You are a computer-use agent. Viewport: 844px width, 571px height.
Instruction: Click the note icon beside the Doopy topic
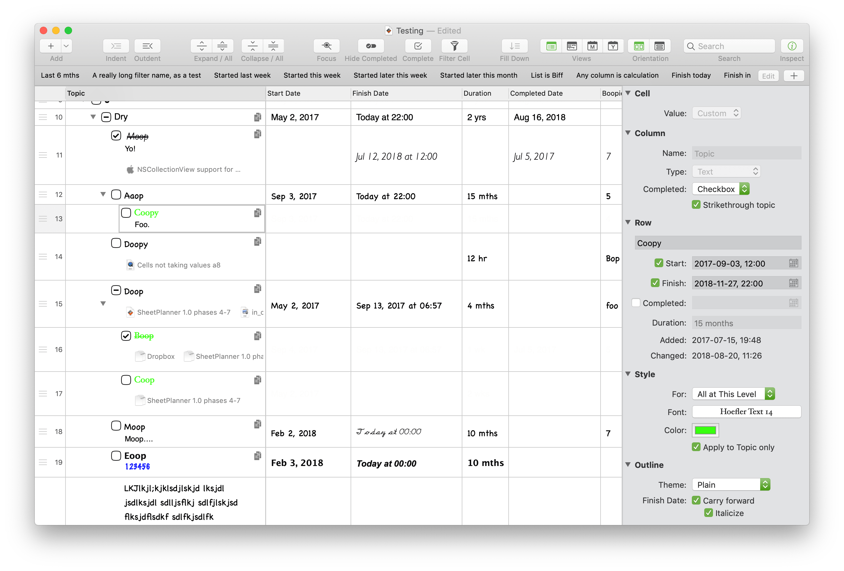pos(258,242)
